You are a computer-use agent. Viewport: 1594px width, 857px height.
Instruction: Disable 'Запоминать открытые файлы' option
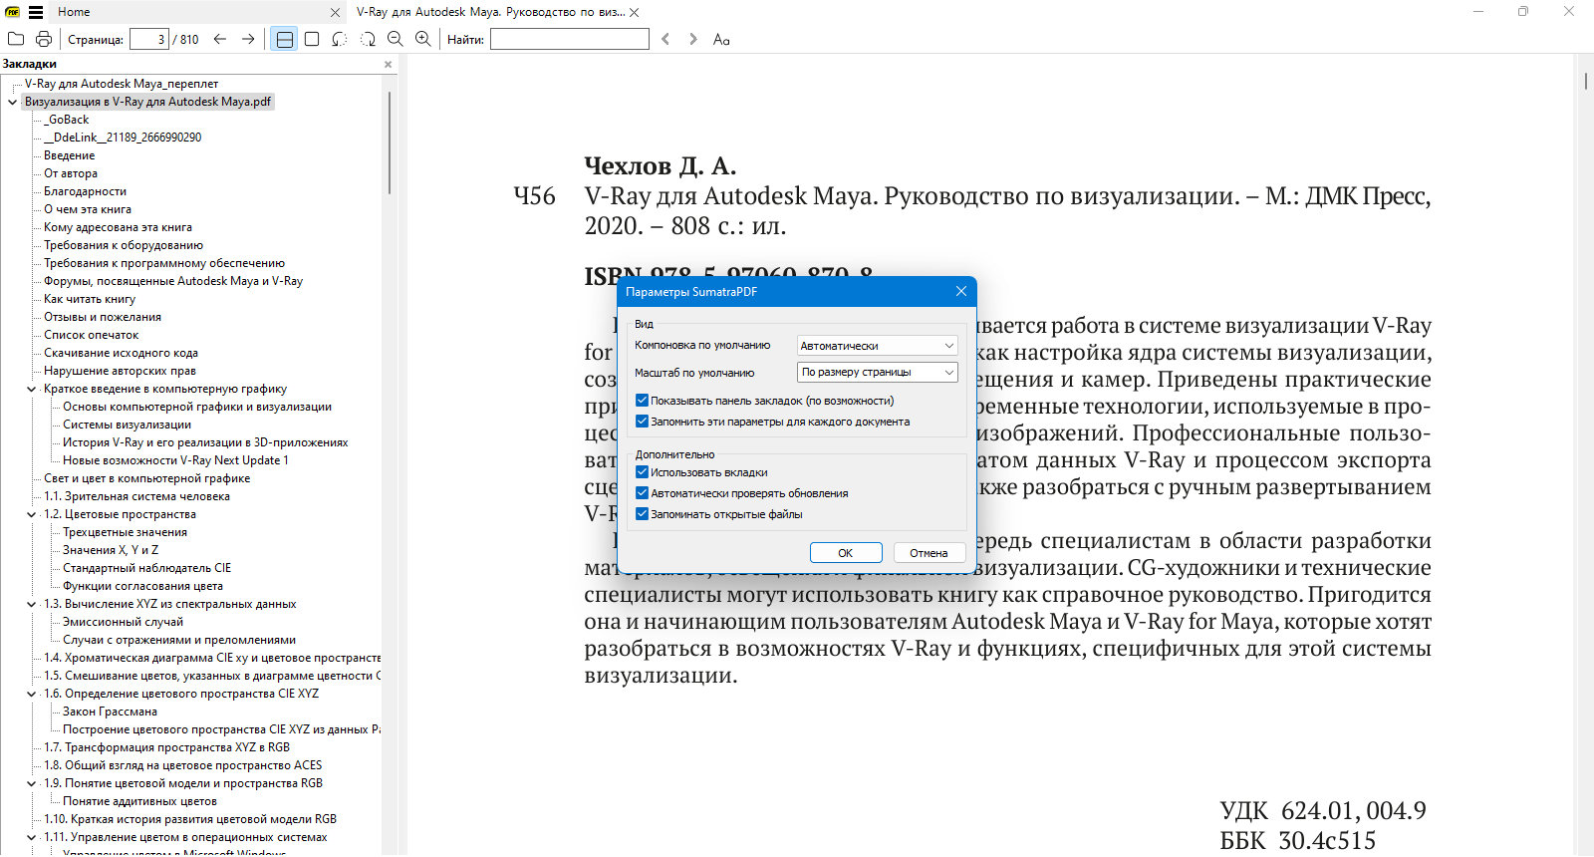(x=642, y=514)
